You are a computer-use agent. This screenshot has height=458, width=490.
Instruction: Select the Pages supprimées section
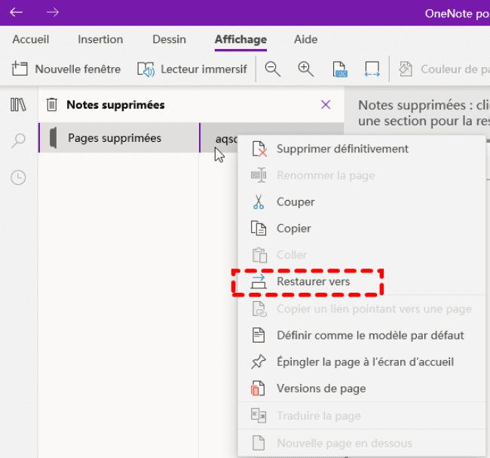point(115,138)
